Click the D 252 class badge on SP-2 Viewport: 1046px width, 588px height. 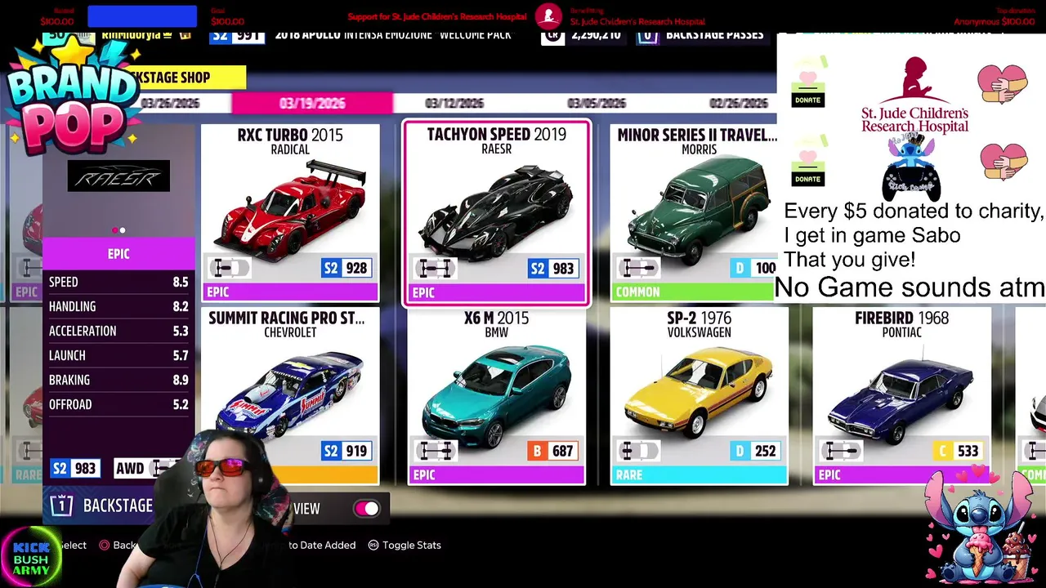point(755,451)
